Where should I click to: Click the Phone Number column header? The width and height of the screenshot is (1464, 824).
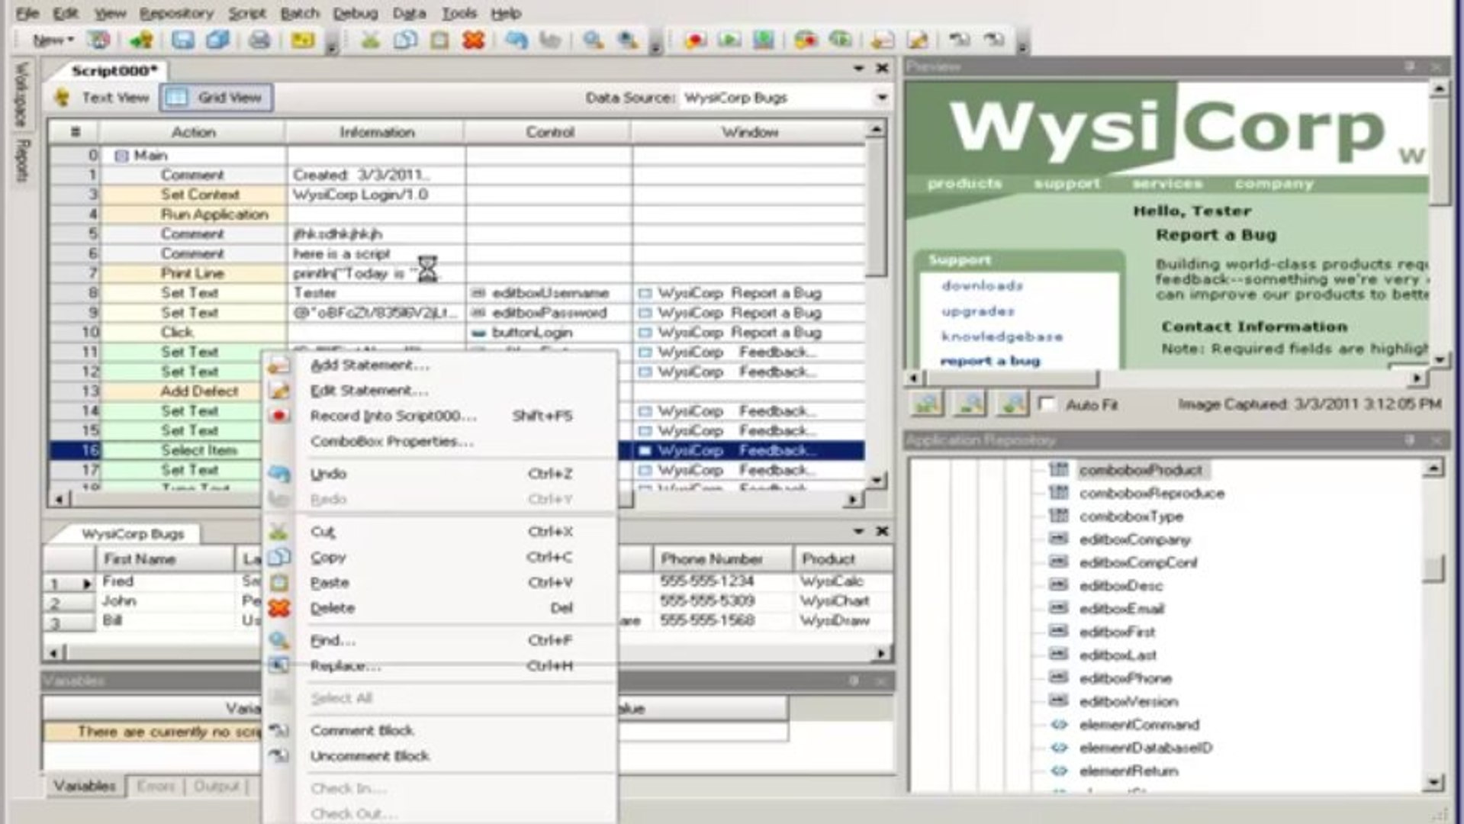[722, 558]
